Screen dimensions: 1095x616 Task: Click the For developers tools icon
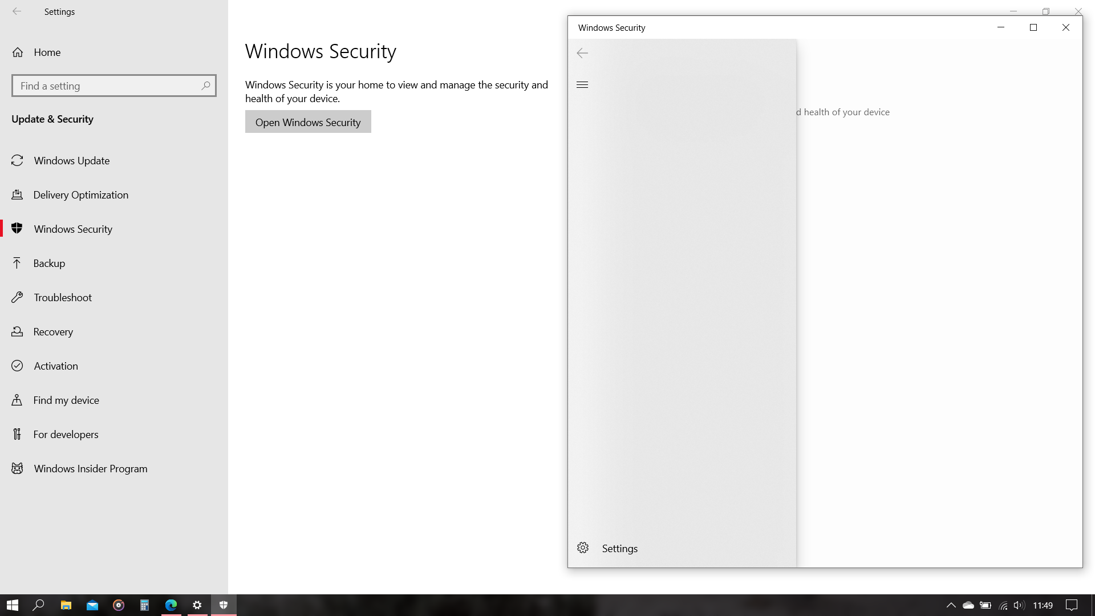tap(17, 434)
